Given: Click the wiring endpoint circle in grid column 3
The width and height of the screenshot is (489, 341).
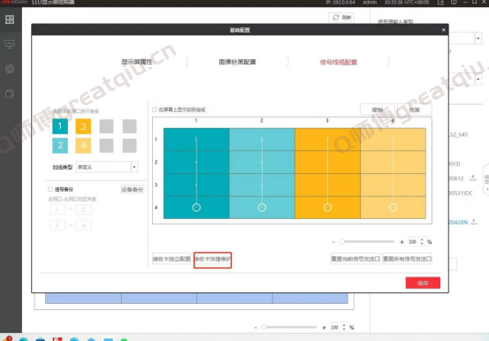Looking at the screenshot, I should [x=327, y=208].
